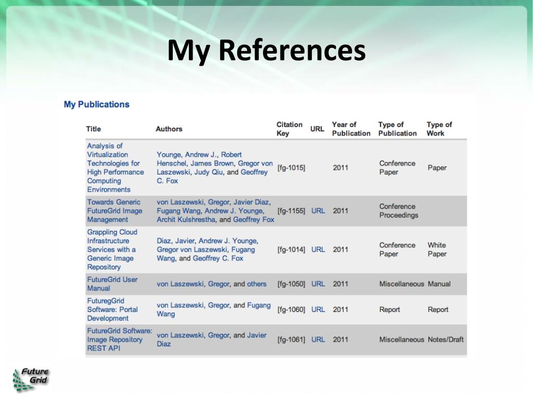Open 'Analysis of Virtualization Technologies' publication title
The height and width of the screenshot is (400, 533).
(115, 168)
